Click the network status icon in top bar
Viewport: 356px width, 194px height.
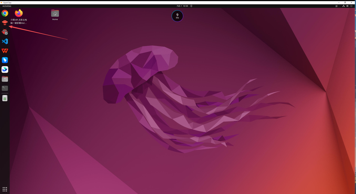coord(343,6)
